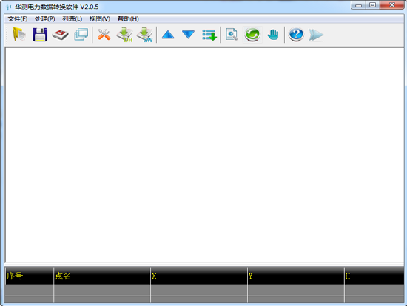Click the SW download conversion icon
This screenshot has height=306, width=407.
coord(145,35)
